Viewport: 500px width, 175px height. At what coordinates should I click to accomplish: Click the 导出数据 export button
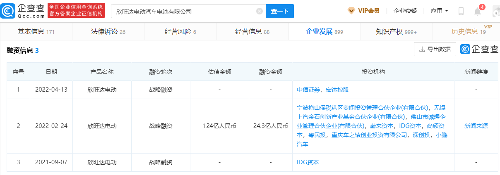click(435, 49)
